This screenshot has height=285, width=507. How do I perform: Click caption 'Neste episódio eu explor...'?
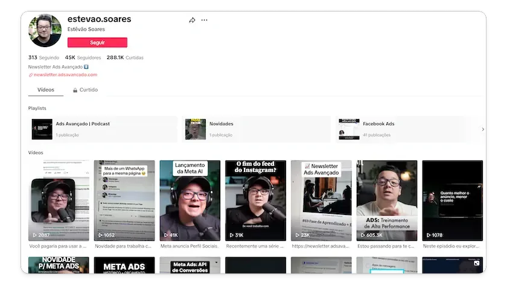(451, 246)
